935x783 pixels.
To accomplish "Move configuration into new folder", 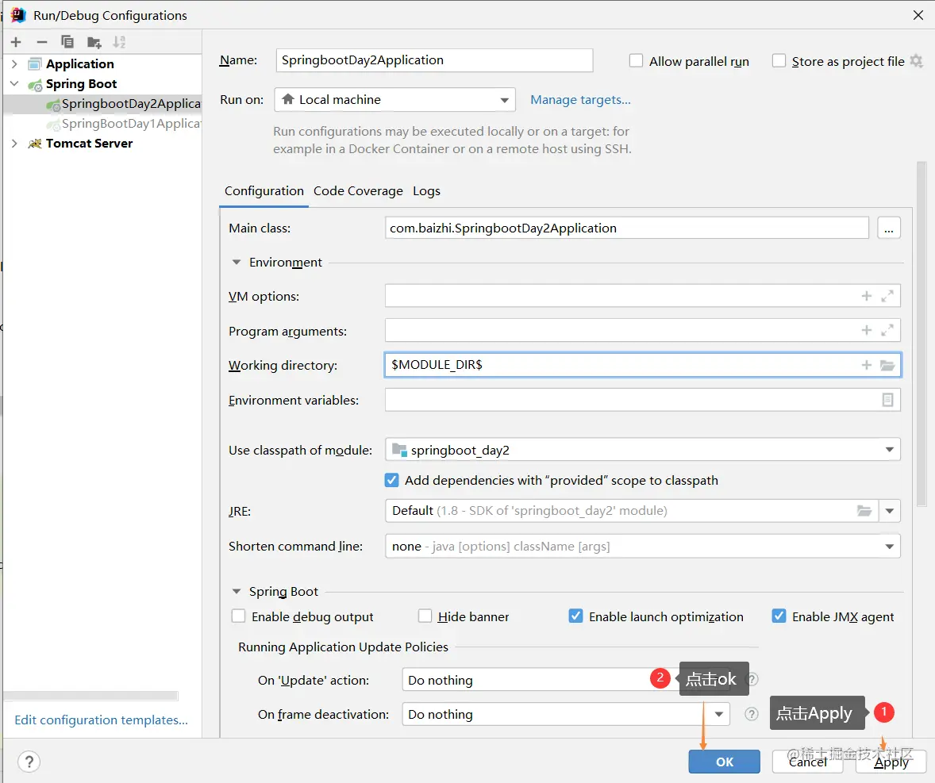I will [94, 42].
